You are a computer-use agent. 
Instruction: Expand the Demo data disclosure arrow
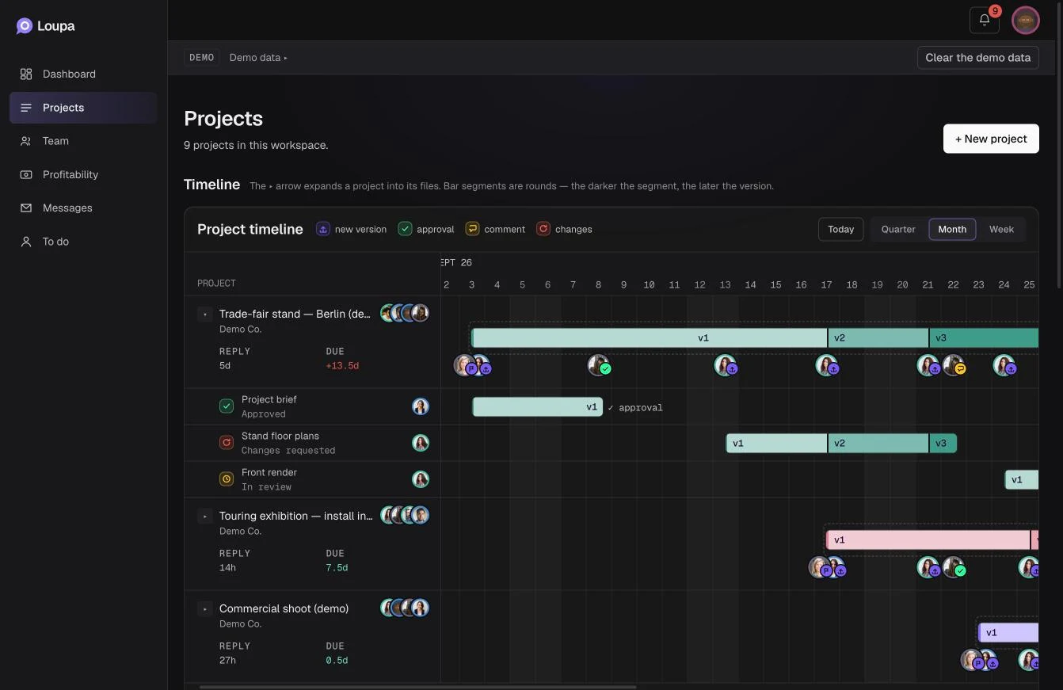click(286, 58)
